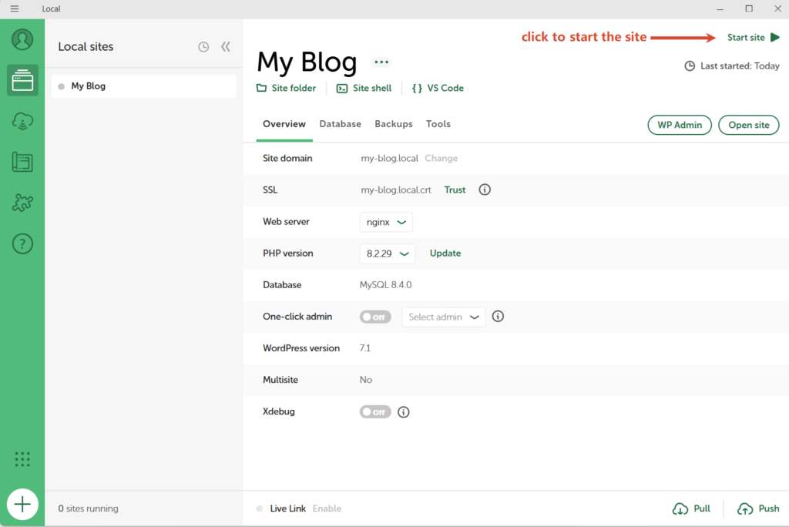Open the PHP version 8.2.29 dropdown
The image size is (789, 527).
tap(388, 253)
